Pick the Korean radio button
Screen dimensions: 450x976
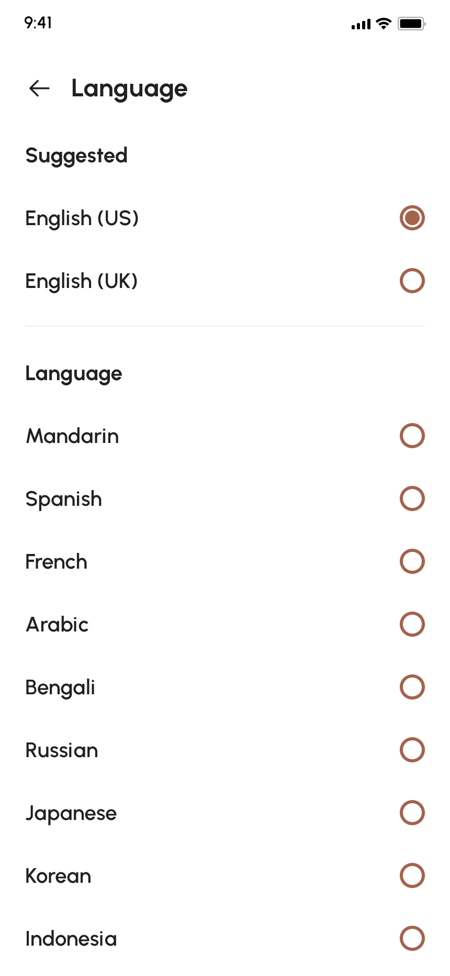click(412, 875)
